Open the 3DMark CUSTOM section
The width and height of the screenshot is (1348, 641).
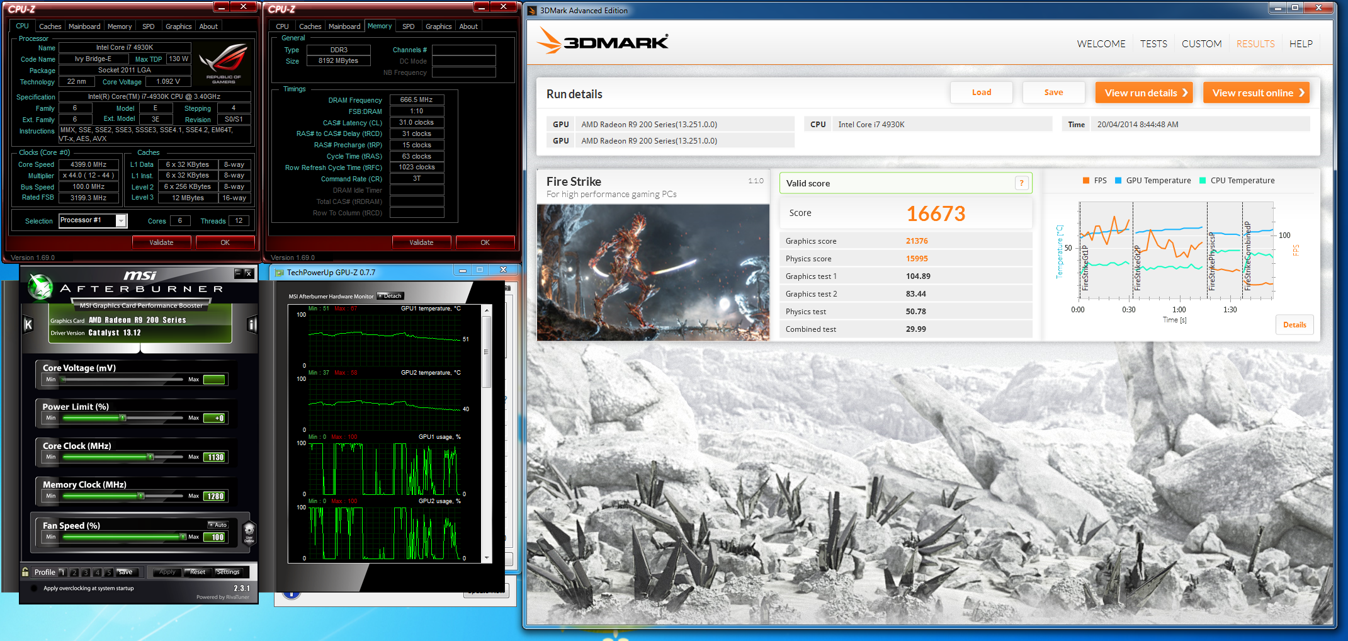point(1201,43)
